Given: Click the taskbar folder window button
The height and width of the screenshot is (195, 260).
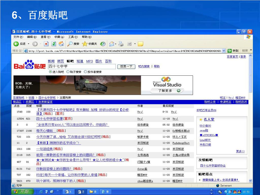Looking at the screenshot, I should 93,192.
